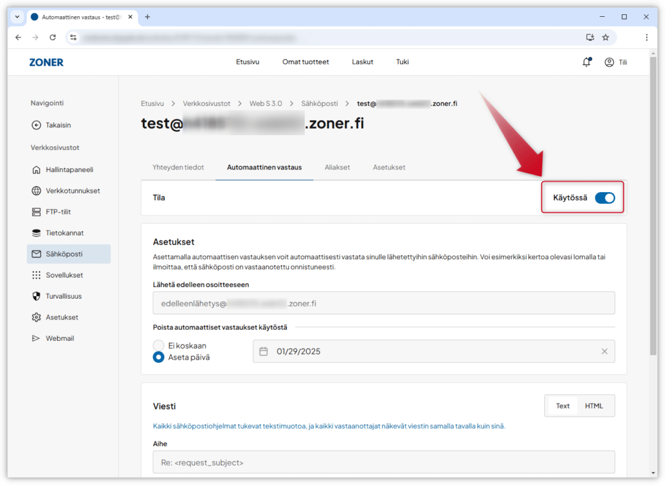Choose the Aseta päivä radio option

[158, 357]
